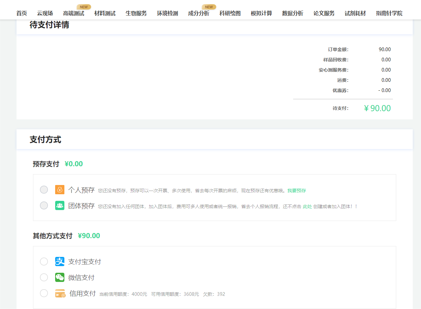This screenshot has width=421, height=309.
Task: Select the 信用支付 radio option
Action: 44,294
